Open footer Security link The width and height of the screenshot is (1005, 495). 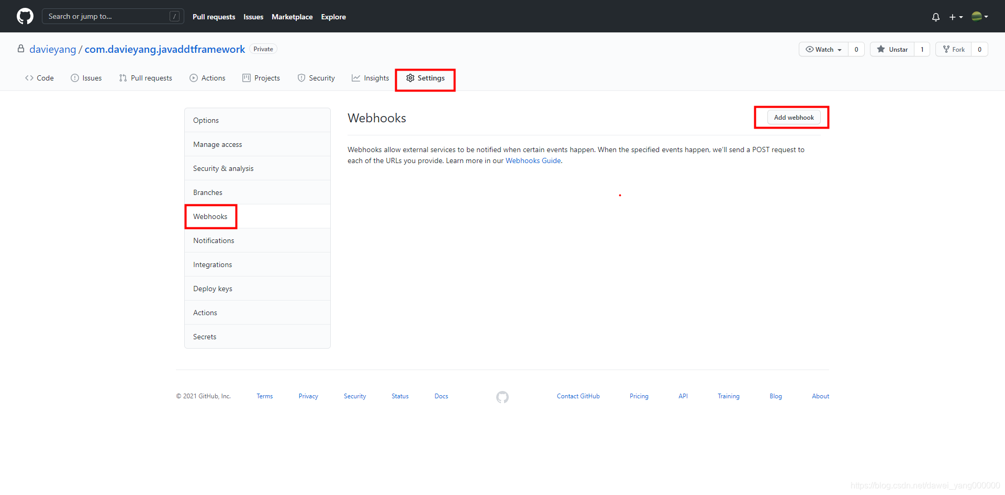(x=355, y=396)
